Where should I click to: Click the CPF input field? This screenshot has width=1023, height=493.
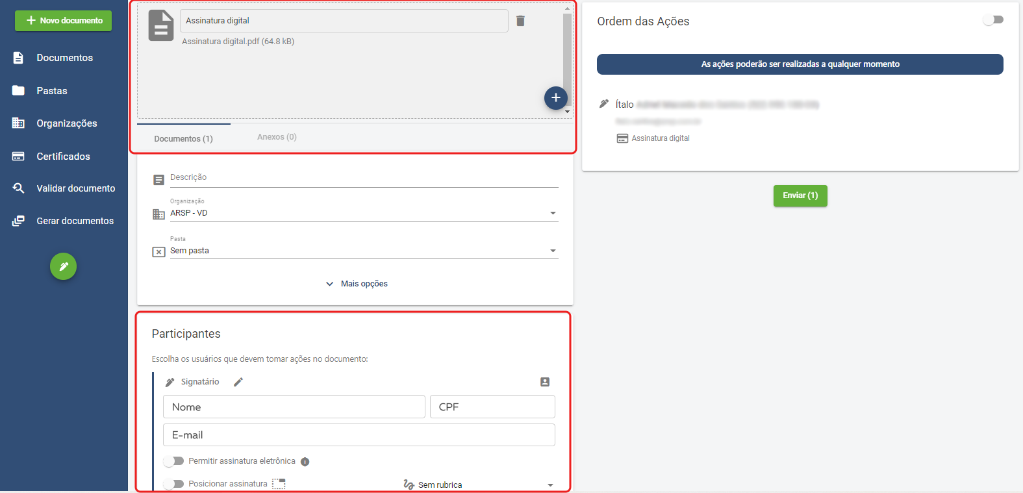(492, 407)
